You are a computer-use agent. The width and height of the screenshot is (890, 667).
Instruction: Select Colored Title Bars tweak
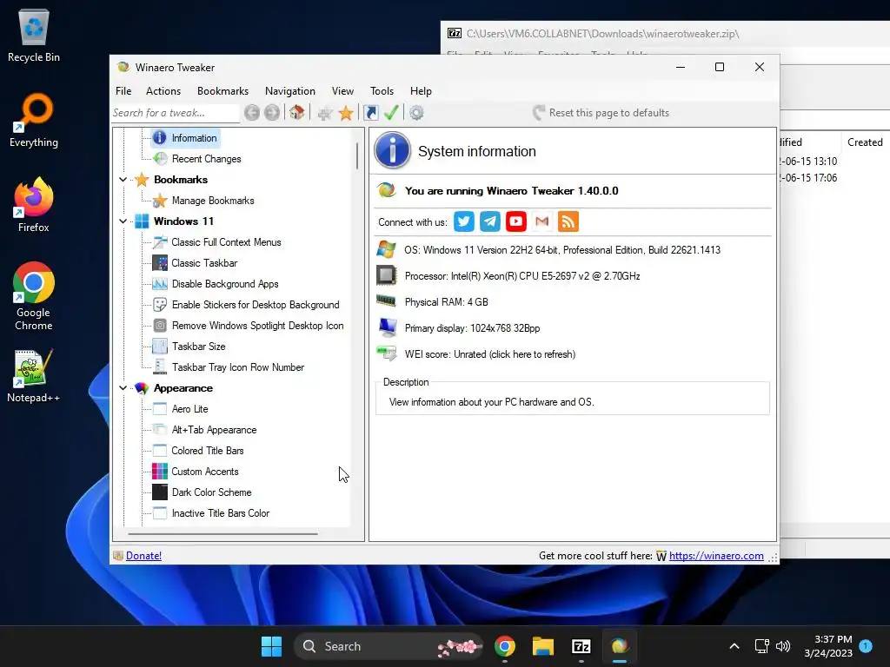pos(207,451)
